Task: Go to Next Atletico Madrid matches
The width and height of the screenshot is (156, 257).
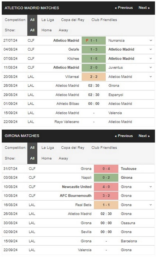Action: pos(144,8)
